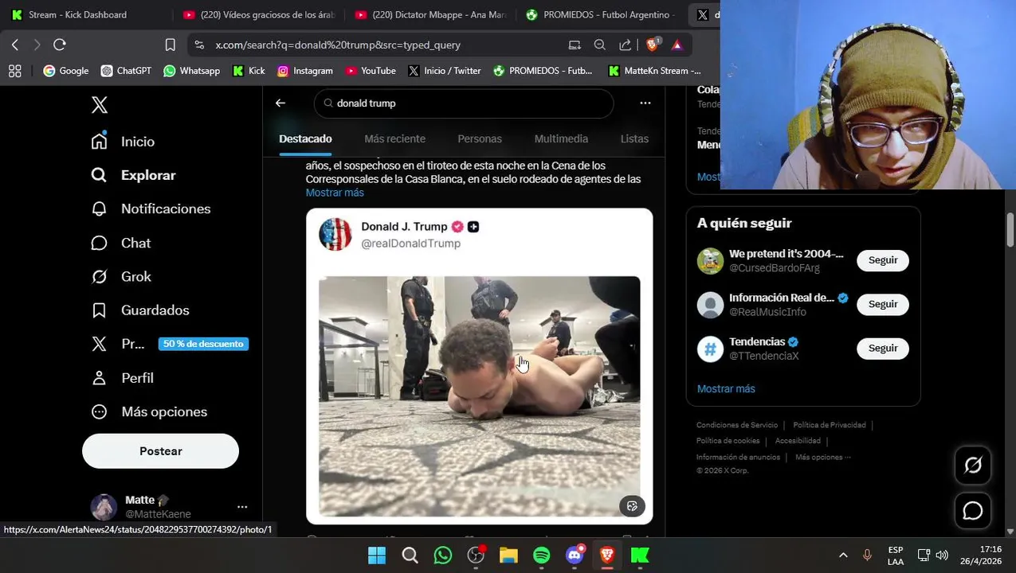Click the Brave Rewards triangle icon
This screenshot has height=573, width=1016.
coord(677,45)
